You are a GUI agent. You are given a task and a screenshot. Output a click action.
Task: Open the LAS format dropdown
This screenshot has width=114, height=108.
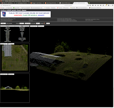tap(22, 23)
